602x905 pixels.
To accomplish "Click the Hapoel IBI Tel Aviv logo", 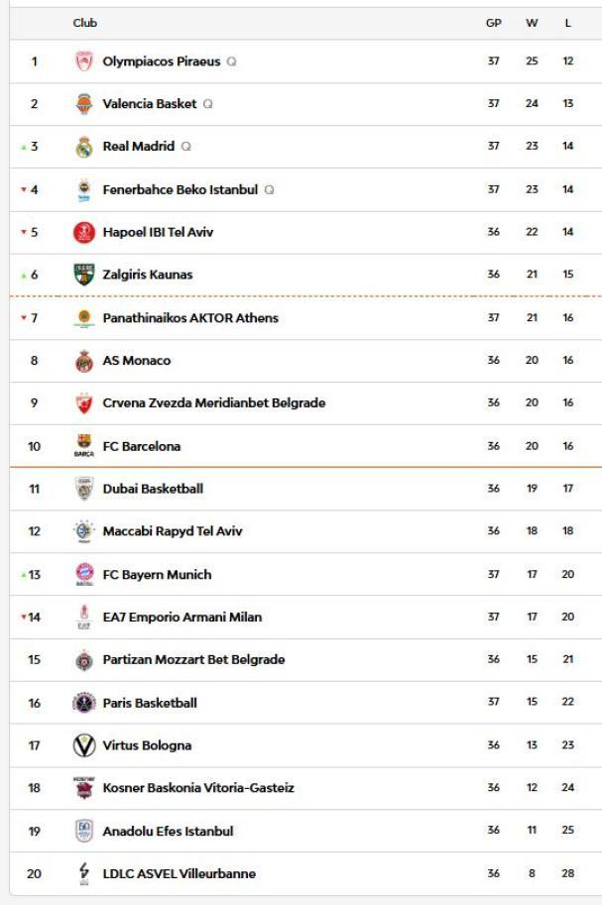I will pos(84,232).
